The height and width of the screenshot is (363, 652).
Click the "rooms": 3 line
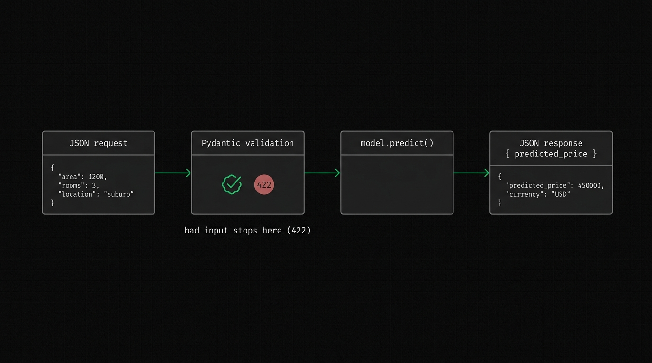coord(79,185)
